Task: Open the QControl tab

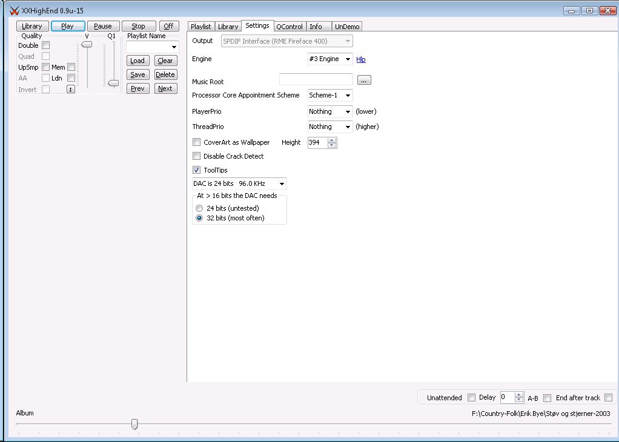Action: coord(290,27)
